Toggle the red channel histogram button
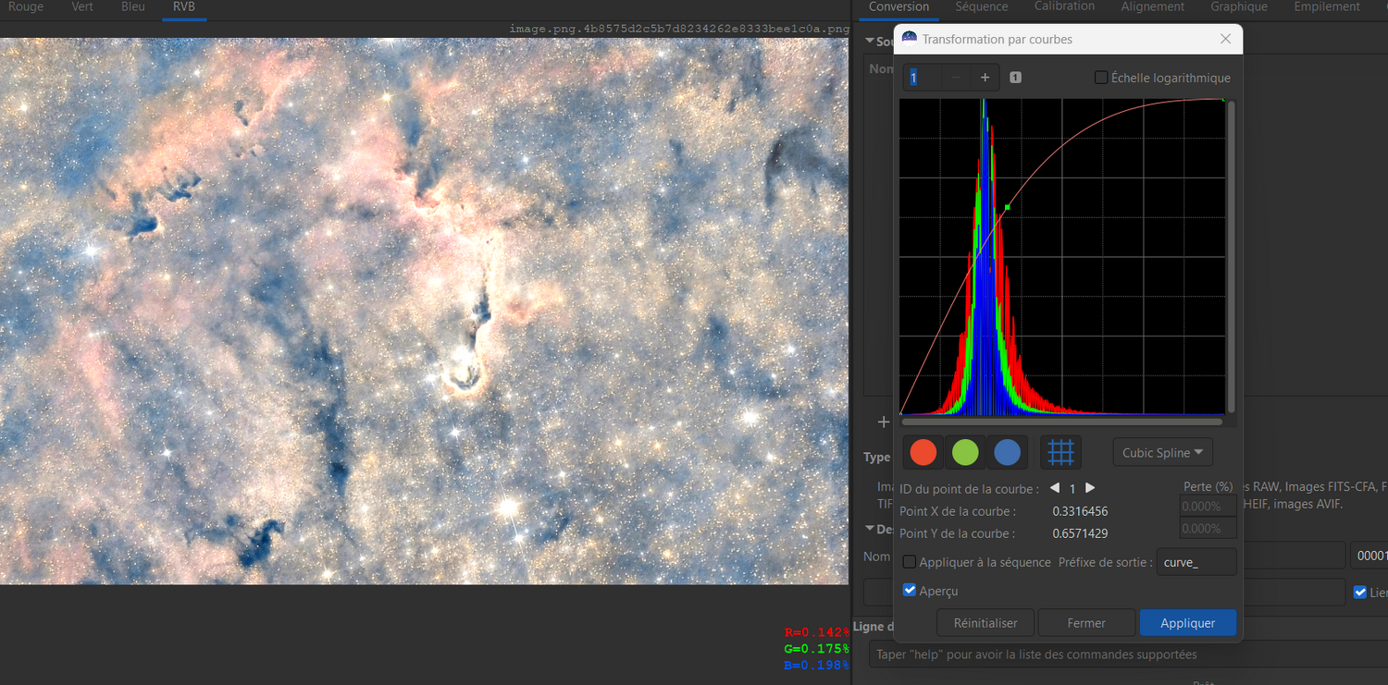Viewport: 1388px width, 685px height. (923, 452)
